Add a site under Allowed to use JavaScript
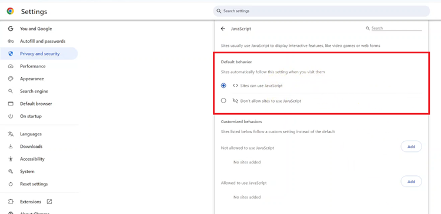The image size is (441, 214). coord(411,182)
